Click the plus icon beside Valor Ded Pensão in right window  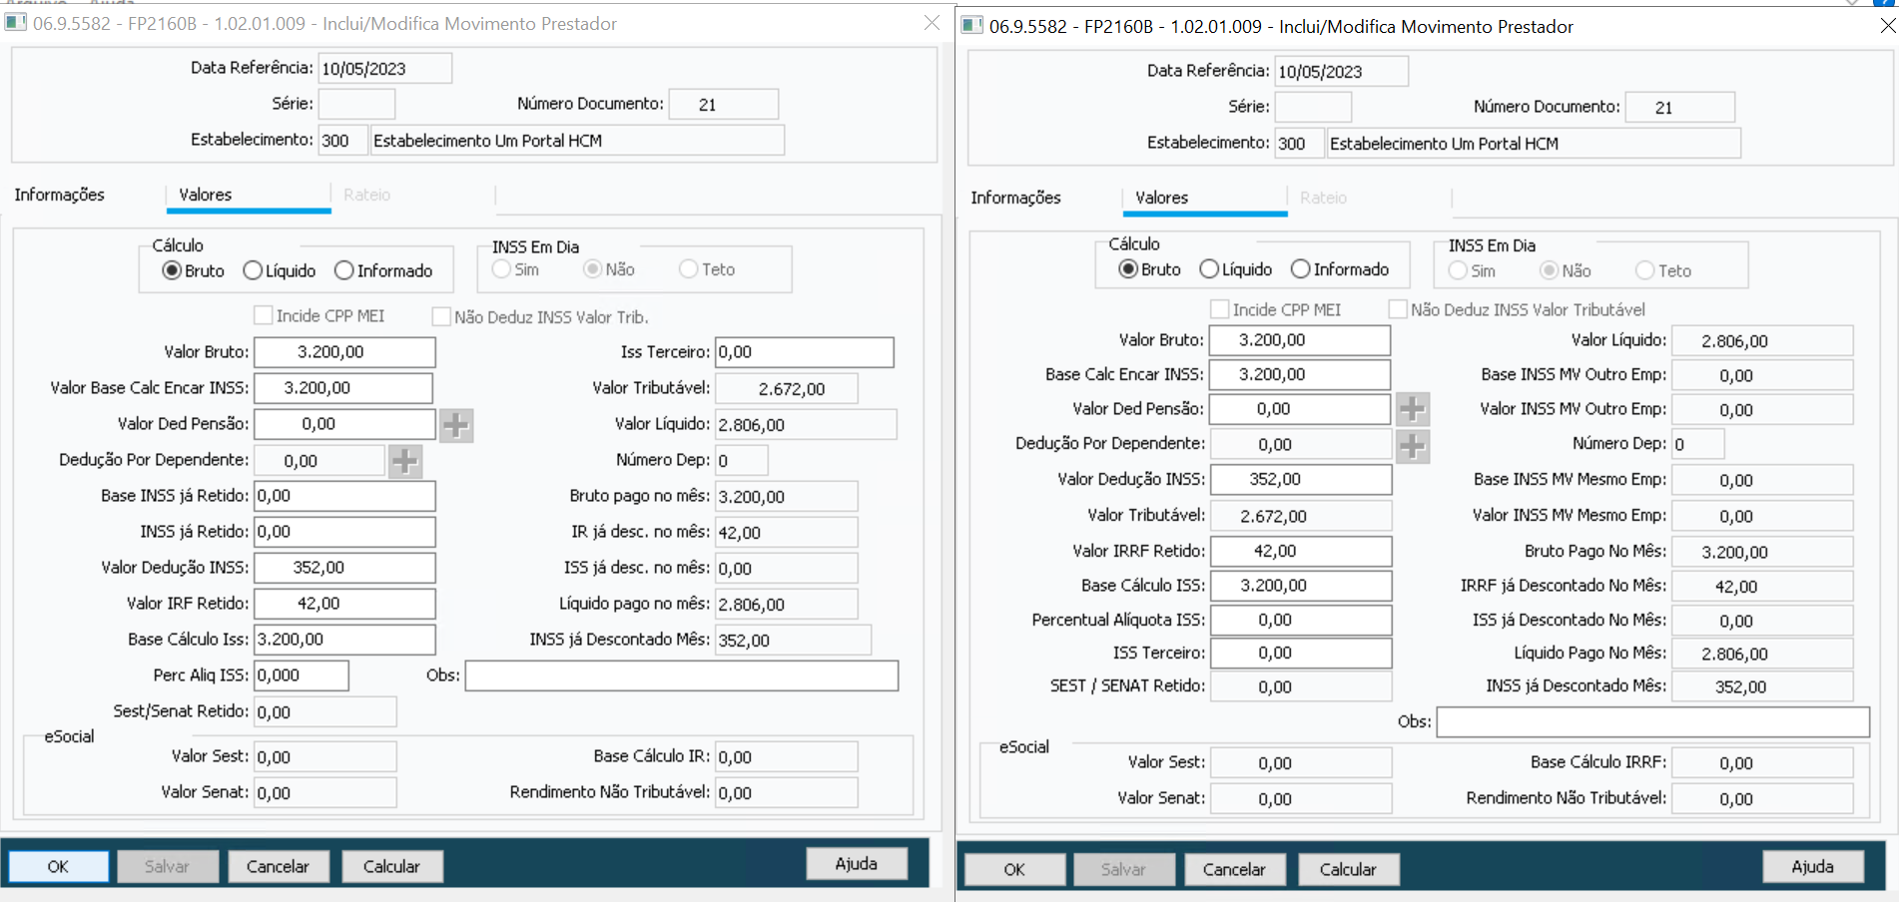[x=1412, y=409]
